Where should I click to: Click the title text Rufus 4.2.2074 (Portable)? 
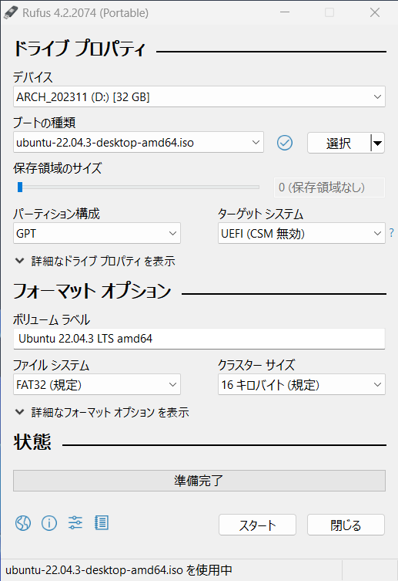pos(85,13)
